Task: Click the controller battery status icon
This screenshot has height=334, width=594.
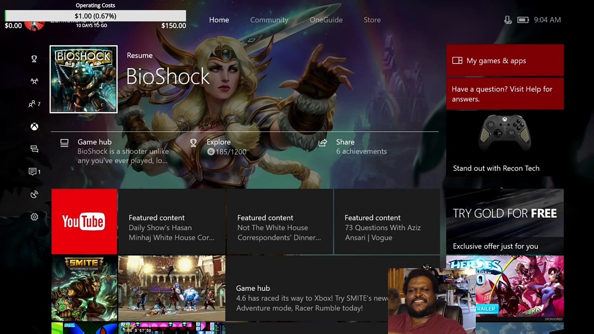Action: pyautogui.click(x=523, y=20)
